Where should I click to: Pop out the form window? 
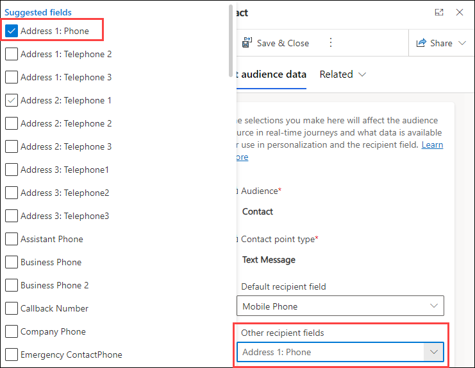(439, 12)
